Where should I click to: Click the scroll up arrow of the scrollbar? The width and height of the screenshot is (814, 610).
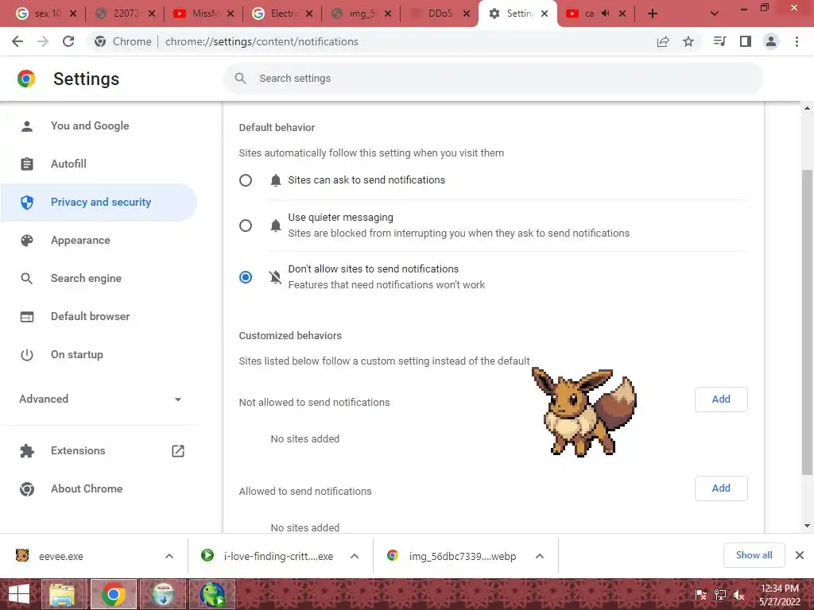[808, 108]
